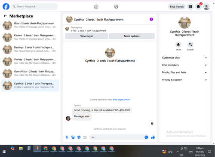Open the Windows Start menu
Image resolution: width=215 pixels, height=157 pixels.
(x=4, y=151)
